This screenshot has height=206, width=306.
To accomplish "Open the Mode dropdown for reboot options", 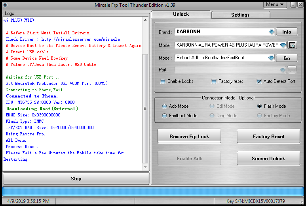I will point(271,58).
